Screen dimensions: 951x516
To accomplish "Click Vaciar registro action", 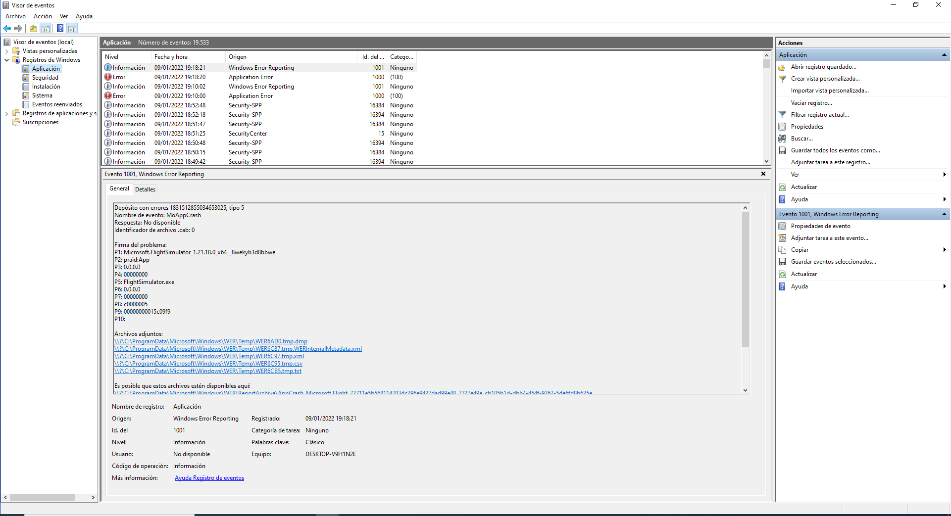I will click(x=811, y=103).
